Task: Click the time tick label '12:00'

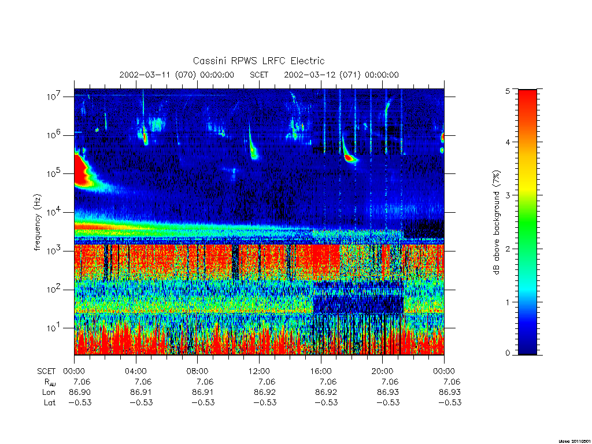Action: point(259,371)
